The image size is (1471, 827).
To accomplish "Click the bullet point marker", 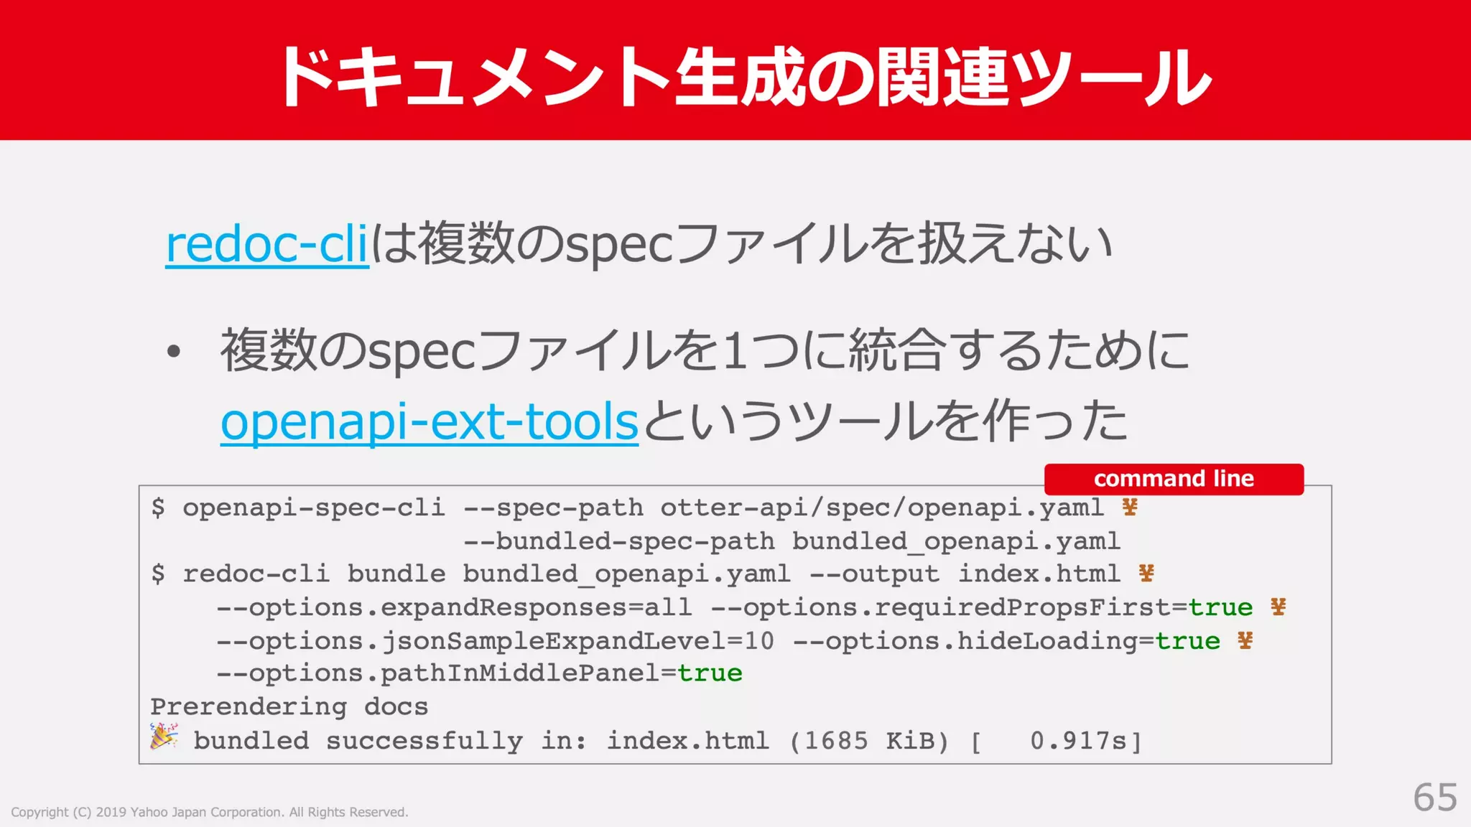I will tap(173, 352).
